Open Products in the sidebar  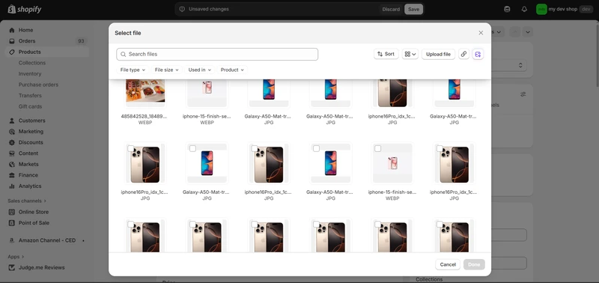29,52
